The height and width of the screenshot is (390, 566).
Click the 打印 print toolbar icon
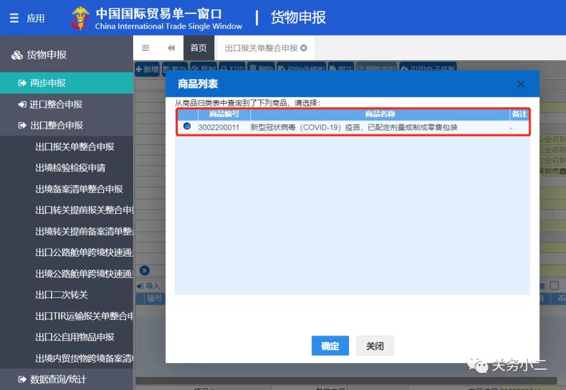click(232, 69)
